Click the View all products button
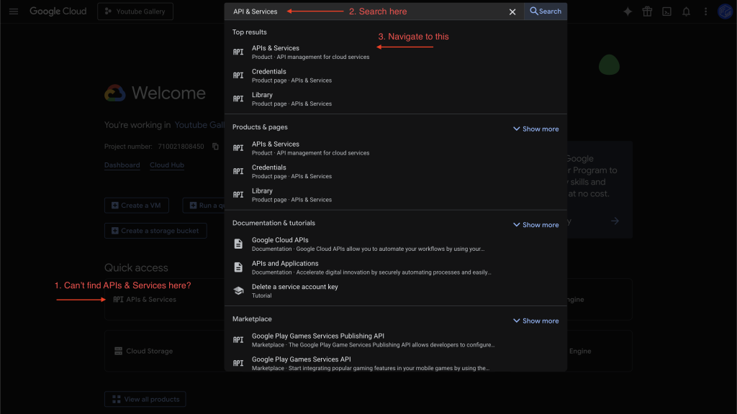 click(x=145, y=400)
